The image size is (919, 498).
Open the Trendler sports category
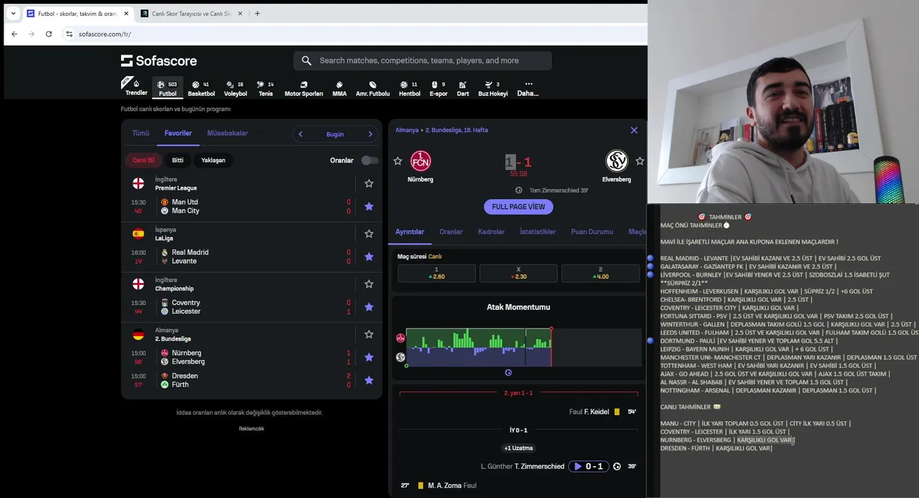(136, 88)
